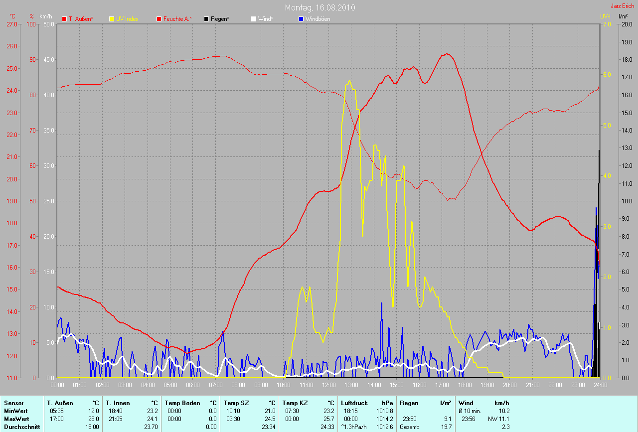
Task: Click the 'Luftdruck' column header
Action: [354, 403]
